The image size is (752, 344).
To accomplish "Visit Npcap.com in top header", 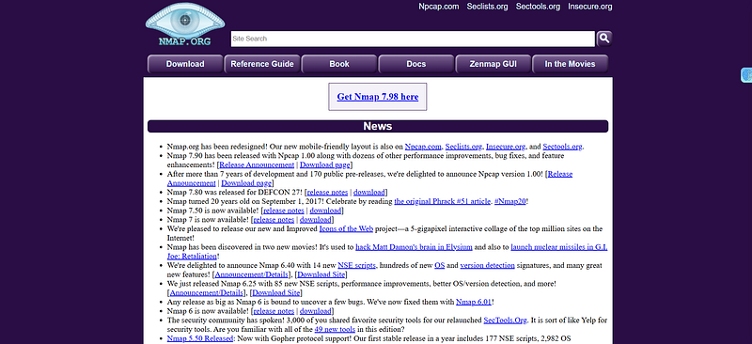I will pyautogui.click(x=438, y=7).
